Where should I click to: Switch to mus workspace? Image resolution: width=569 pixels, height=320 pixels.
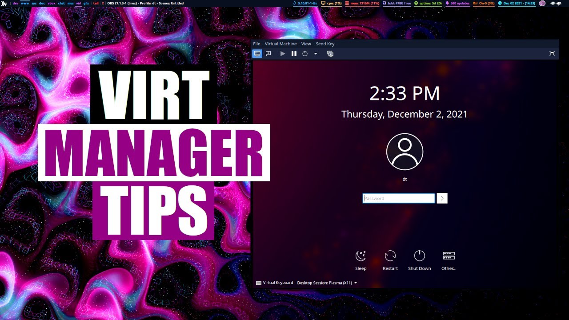71,3
